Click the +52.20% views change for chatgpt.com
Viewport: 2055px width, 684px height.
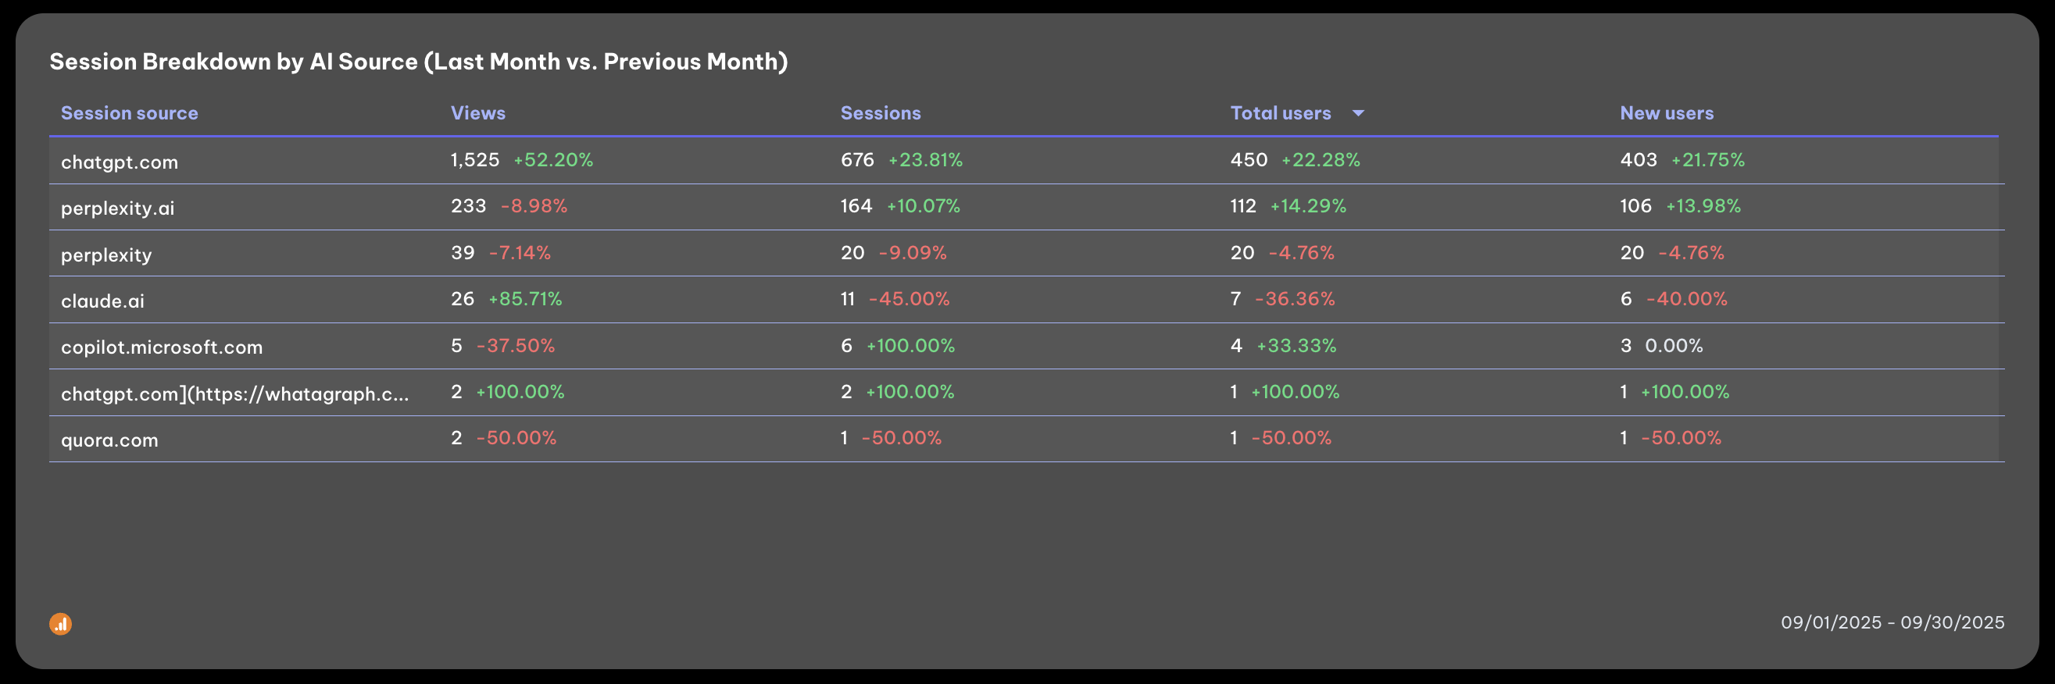click(x=553, y=159)
